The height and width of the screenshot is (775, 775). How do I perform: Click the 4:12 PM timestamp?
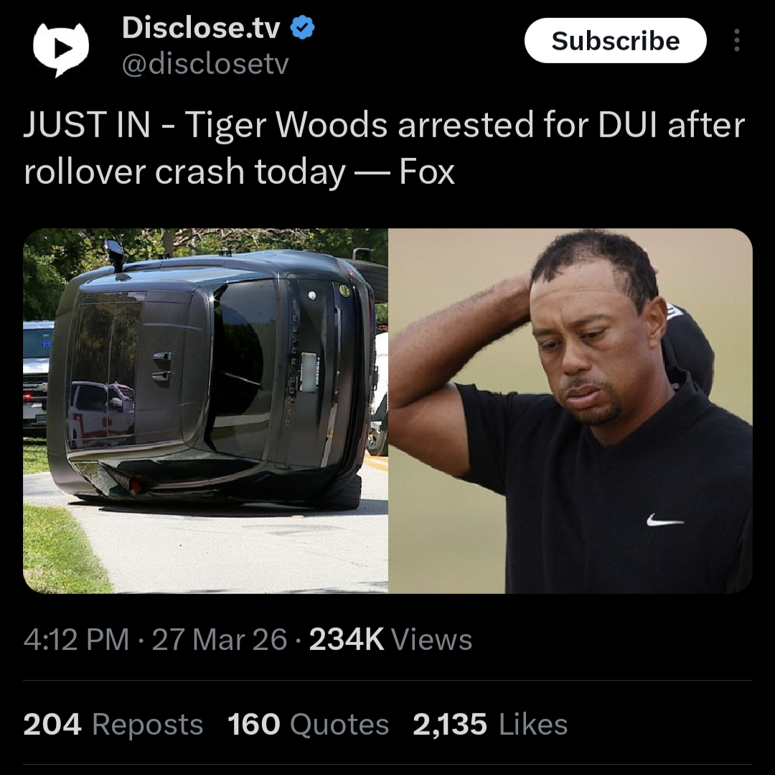76,639
